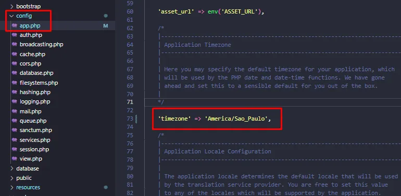Click the PHP icon beside queue.php
The width and height of the screenshot is (401, 196).
click(15, 121)
